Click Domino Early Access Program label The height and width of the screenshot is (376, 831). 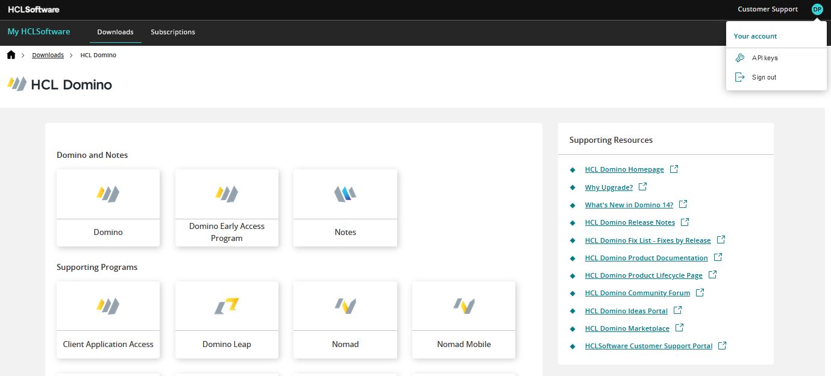227,232
